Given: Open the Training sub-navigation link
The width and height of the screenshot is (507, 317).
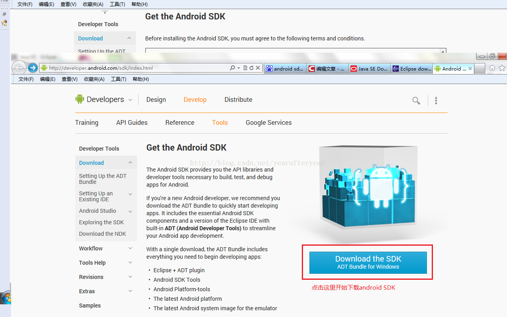Looking at the screenshot, I should pyautogui.click(x=87, y=123).
